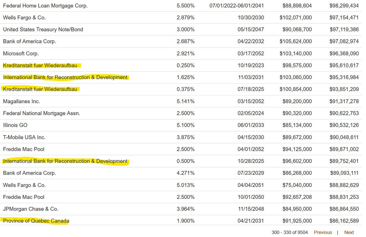
Task: Select the 1.900% coupon rate cell
Action: tap(186, 221)
